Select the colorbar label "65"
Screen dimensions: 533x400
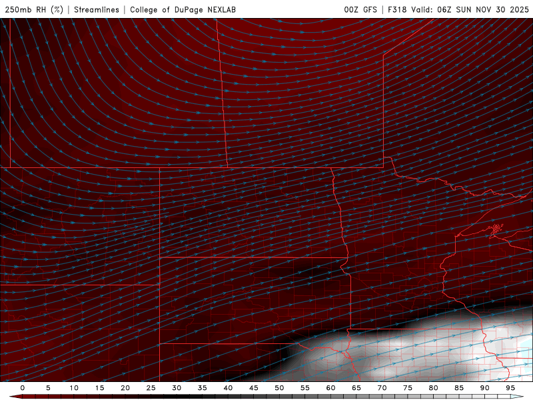click(356, 388)
